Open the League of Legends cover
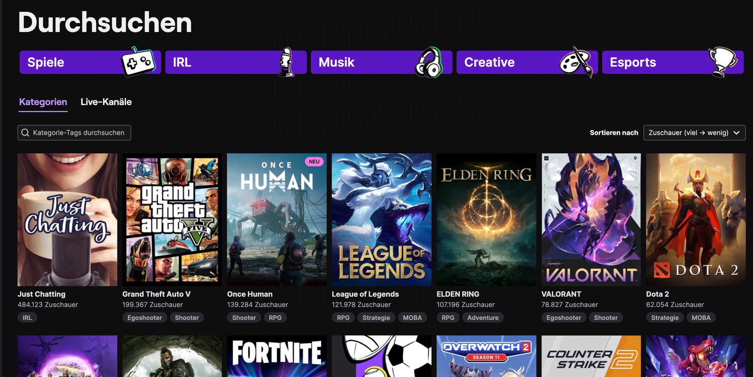This screenshot has height=377, width=753. [x=382, y=220]
